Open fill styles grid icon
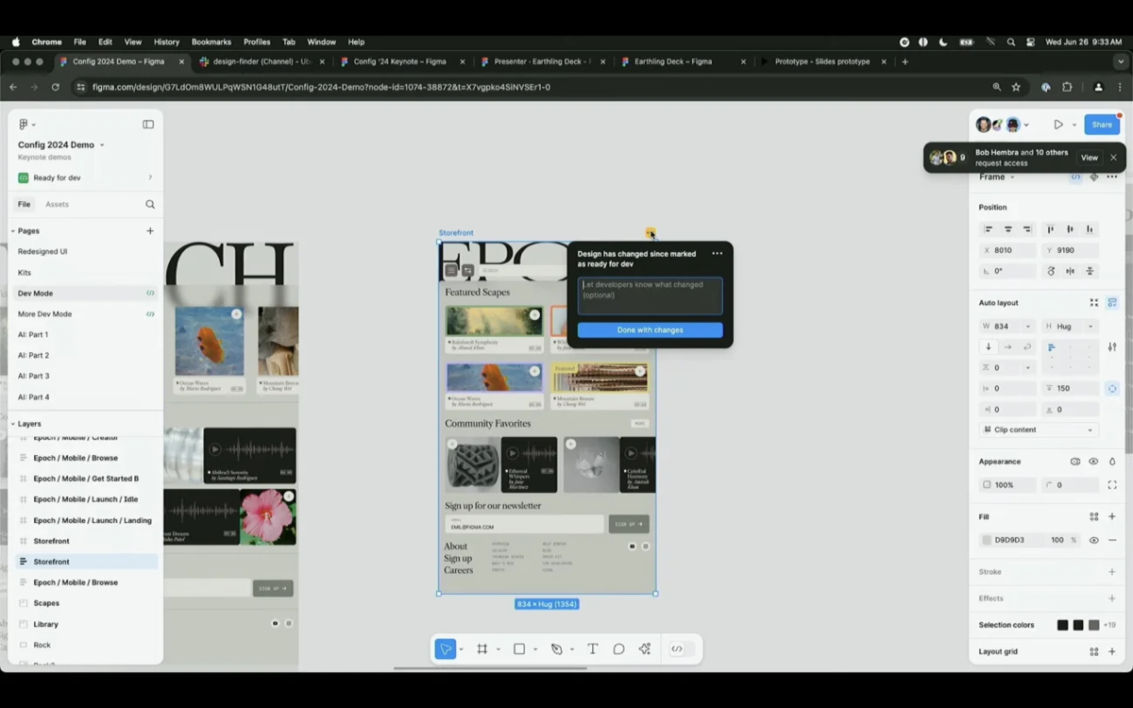1133x708 pixels. [1094, 516]
